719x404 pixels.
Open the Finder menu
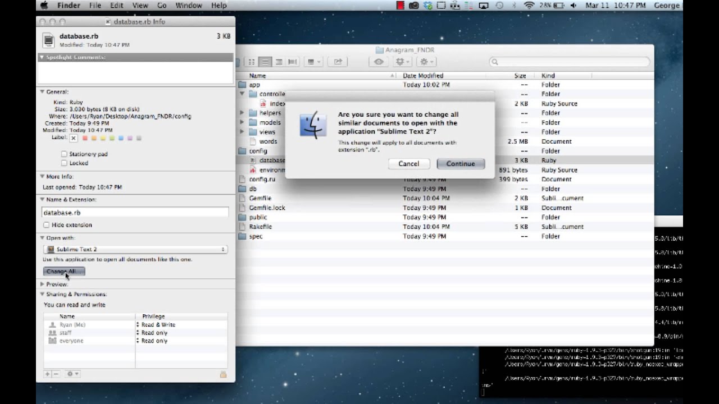coord(69,6)
